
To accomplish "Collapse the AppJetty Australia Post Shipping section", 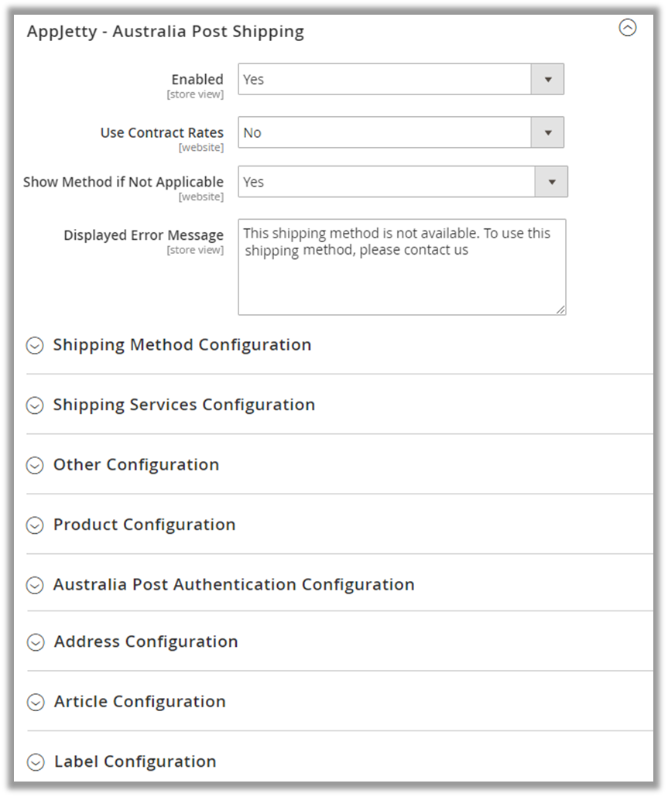I will [x=628, y=29].
